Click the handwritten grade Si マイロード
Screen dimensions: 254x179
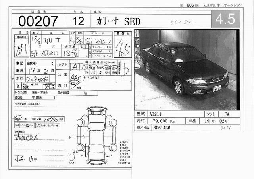coord(98,41)
